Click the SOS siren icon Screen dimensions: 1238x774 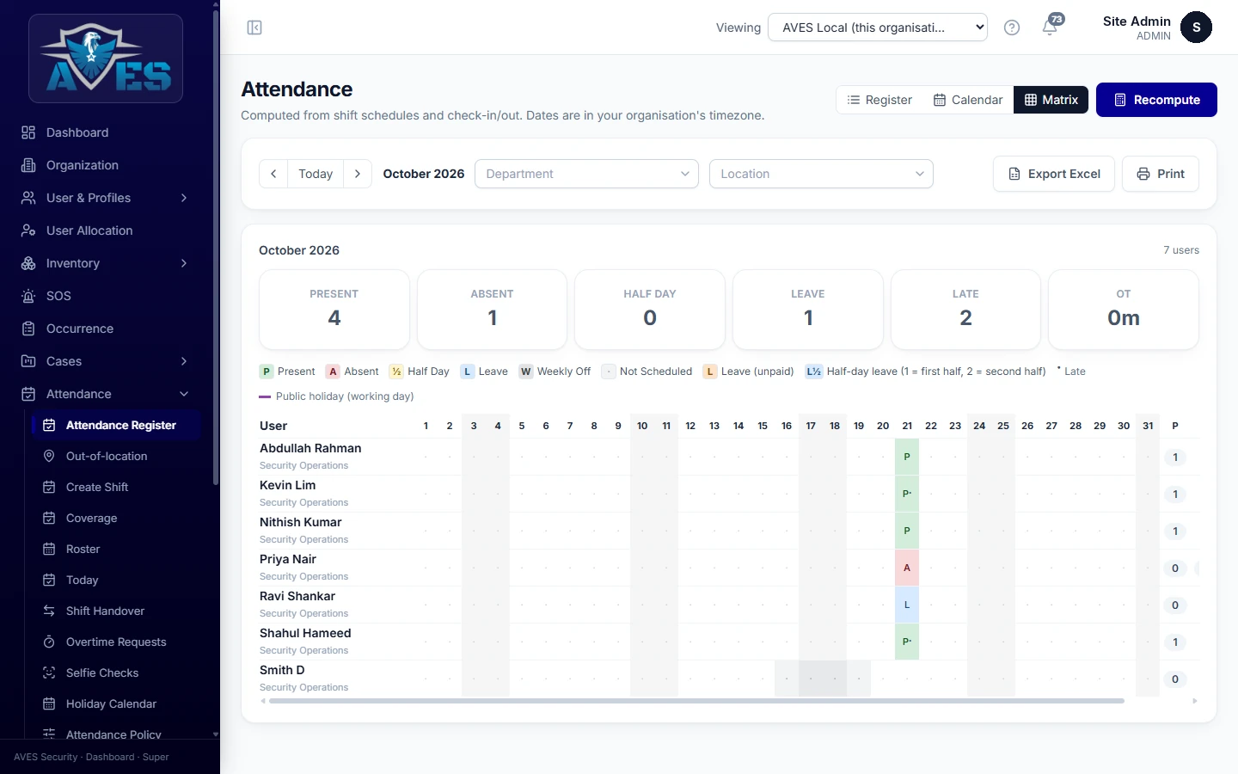pyautogui.click(x=28, y=296)
